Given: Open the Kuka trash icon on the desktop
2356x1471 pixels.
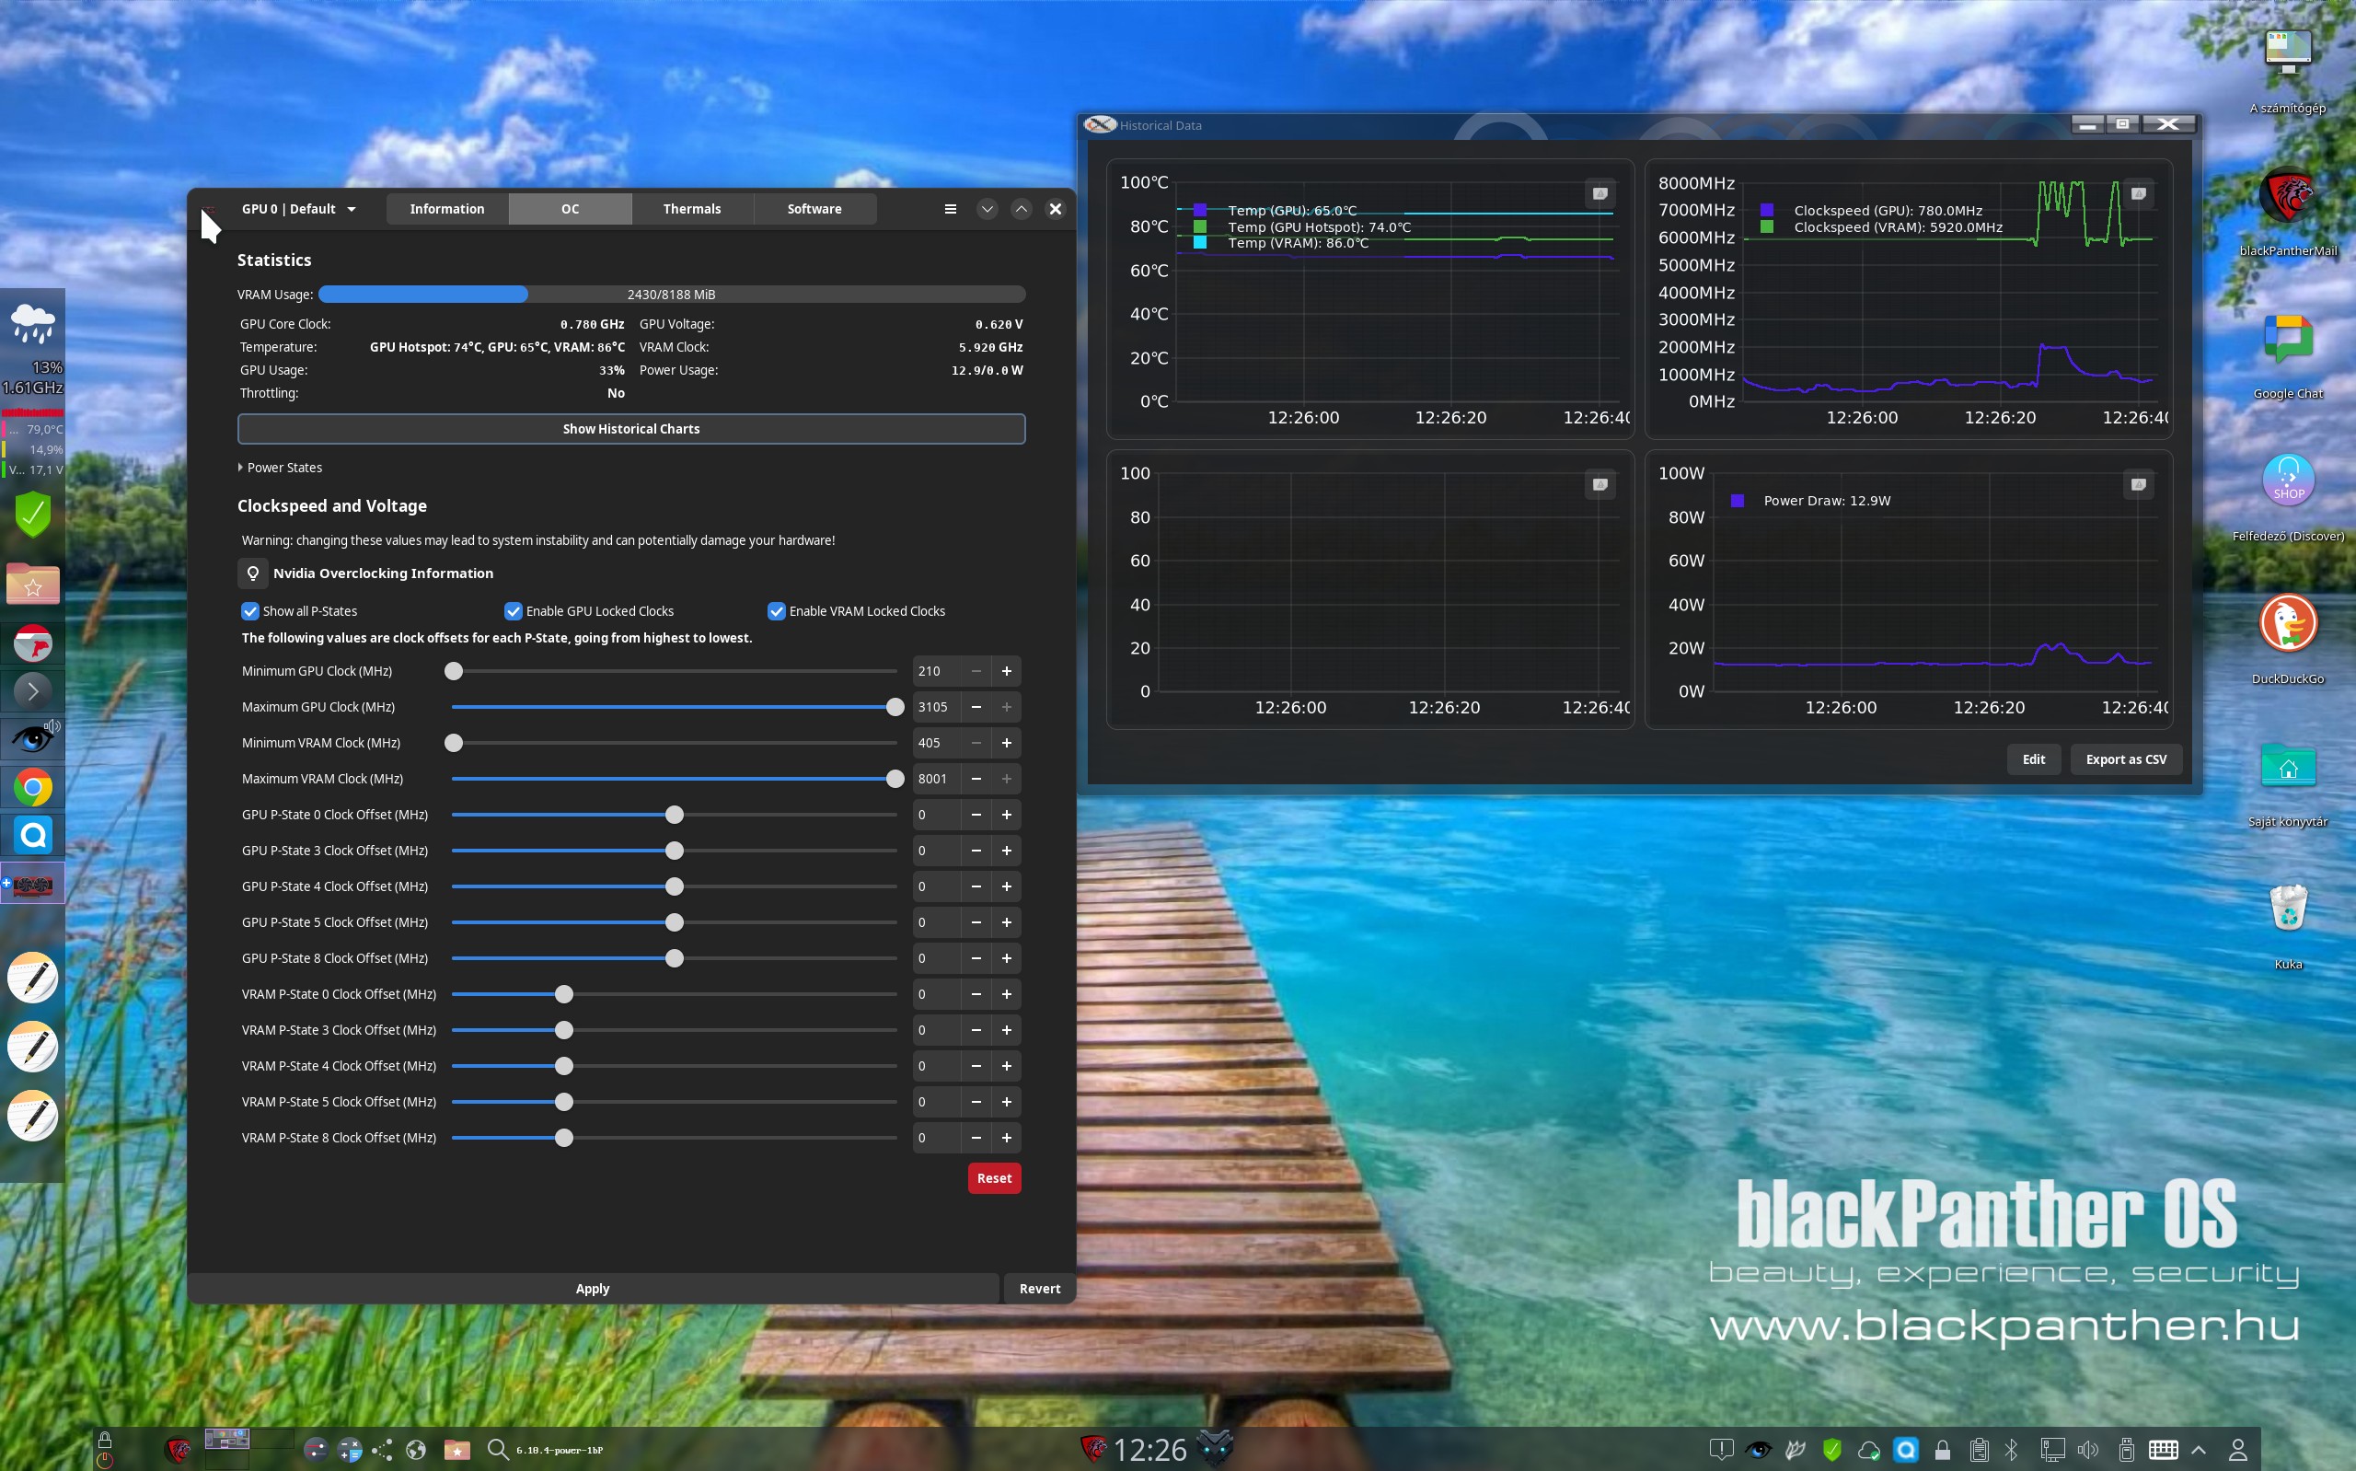Looking at the screenshot, I should pos(2287,909).
